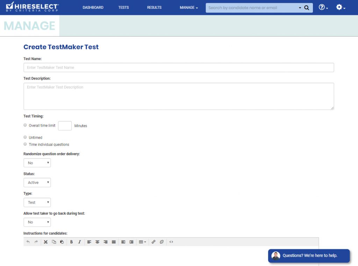Click the Paste clipboard icon
This screenshot has height=266, width=358.
[x=62, y=242]
